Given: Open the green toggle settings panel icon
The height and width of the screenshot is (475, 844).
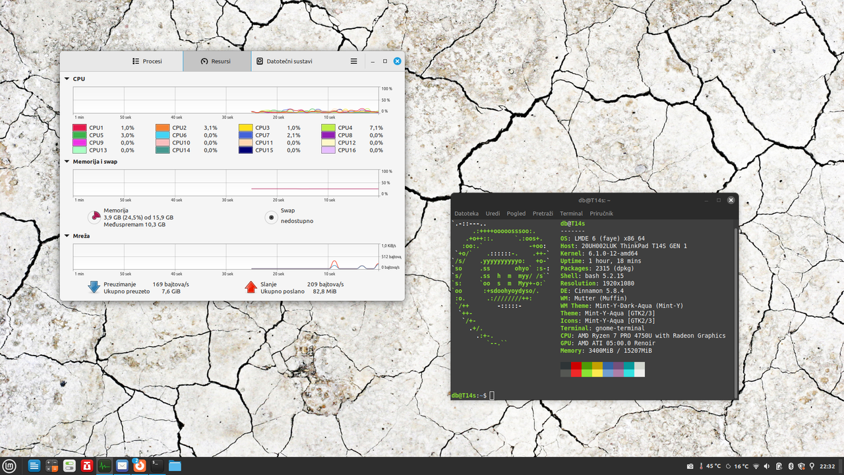Looking at the screenshot, I should pyautogui.click(x=69, y=466).
